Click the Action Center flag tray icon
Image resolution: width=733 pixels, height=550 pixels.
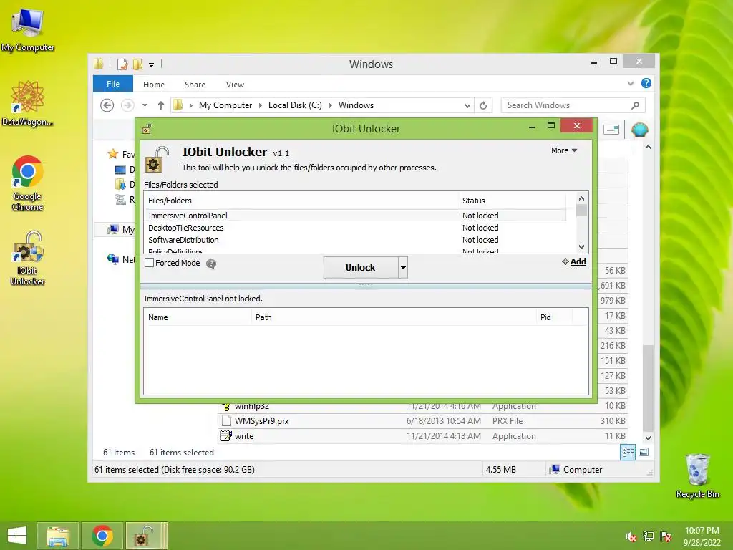coord(666,536)
